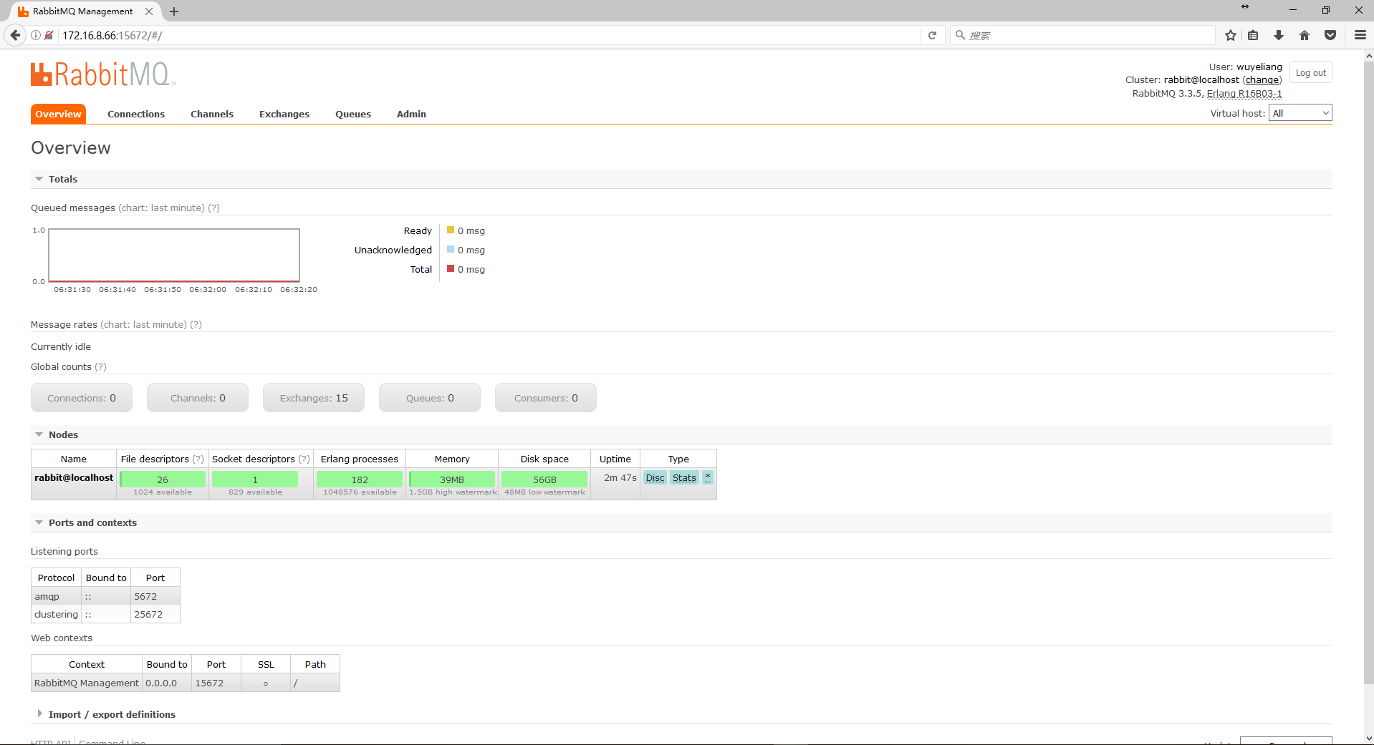Click the asterisk tag for rabbit@localhost node
Viewport: 1374px width, 745px height.
coord(708,477)
